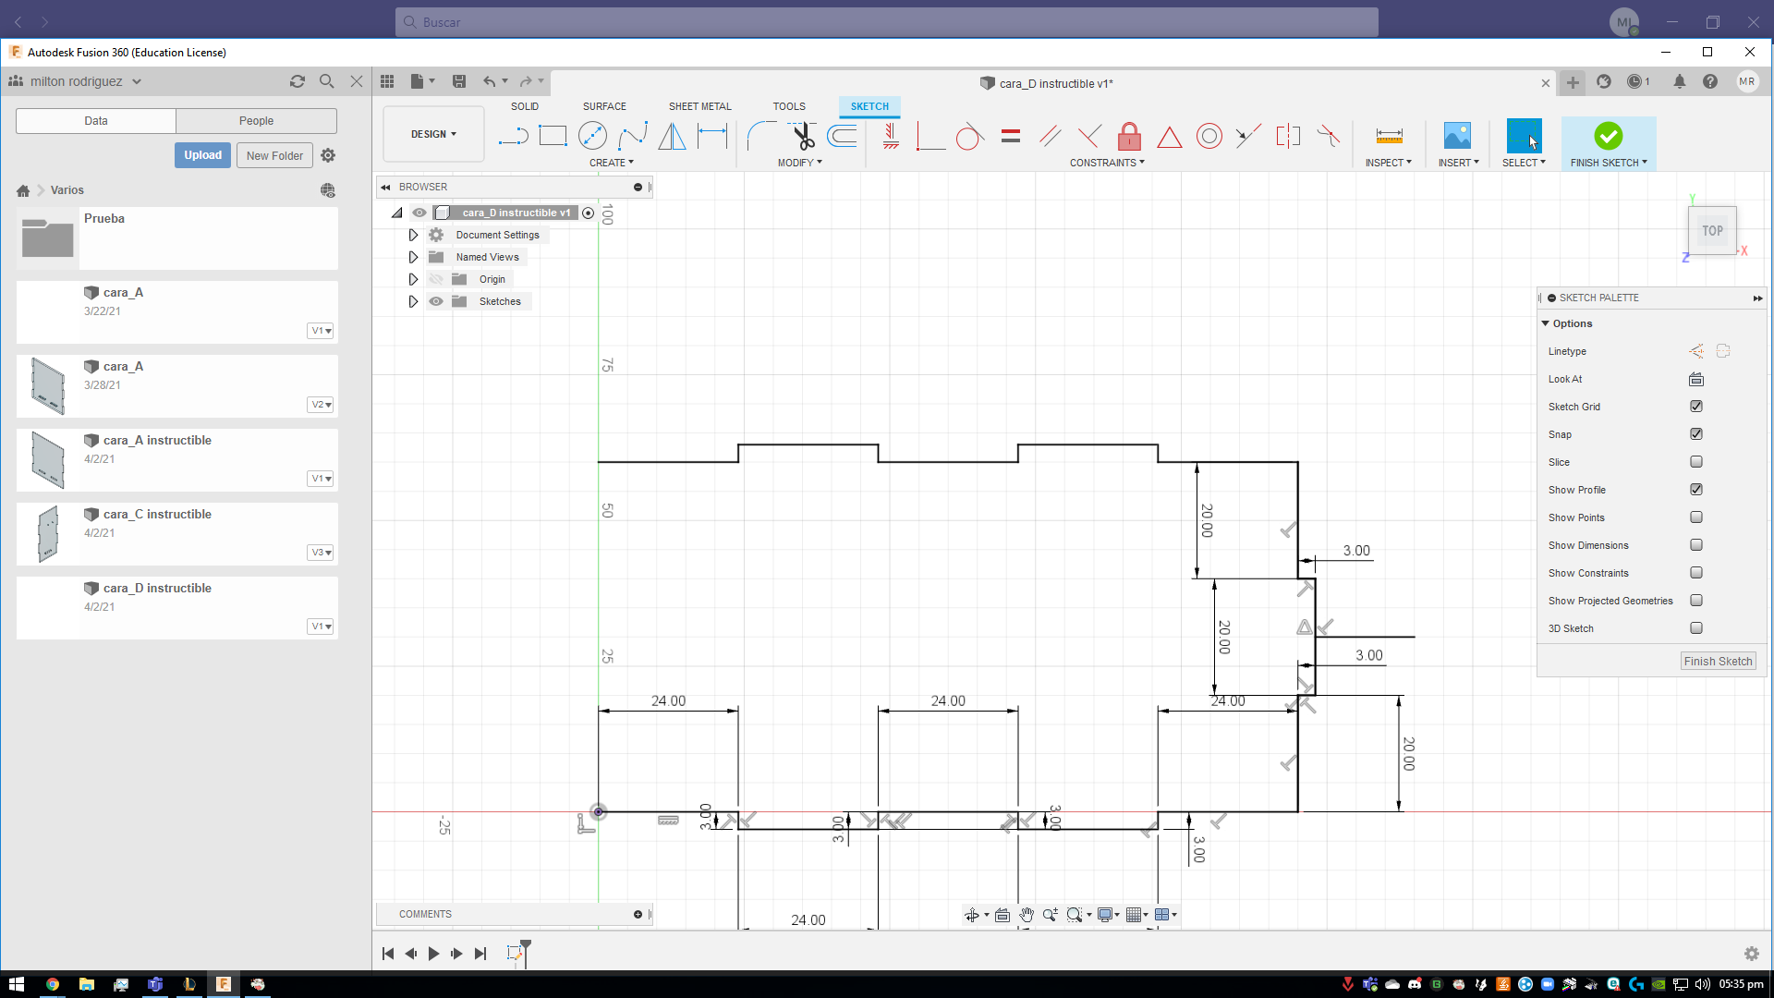
Task: Switch to the People tab
Action: [x=256, y=121]
